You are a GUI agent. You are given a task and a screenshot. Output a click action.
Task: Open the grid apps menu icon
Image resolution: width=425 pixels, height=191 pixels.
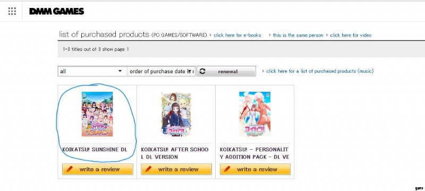(12, 11)
